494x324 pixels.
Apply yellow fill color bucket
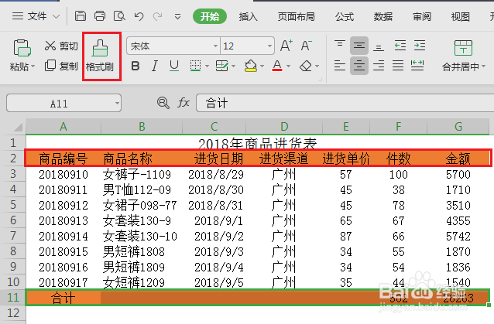coord(250,66)
